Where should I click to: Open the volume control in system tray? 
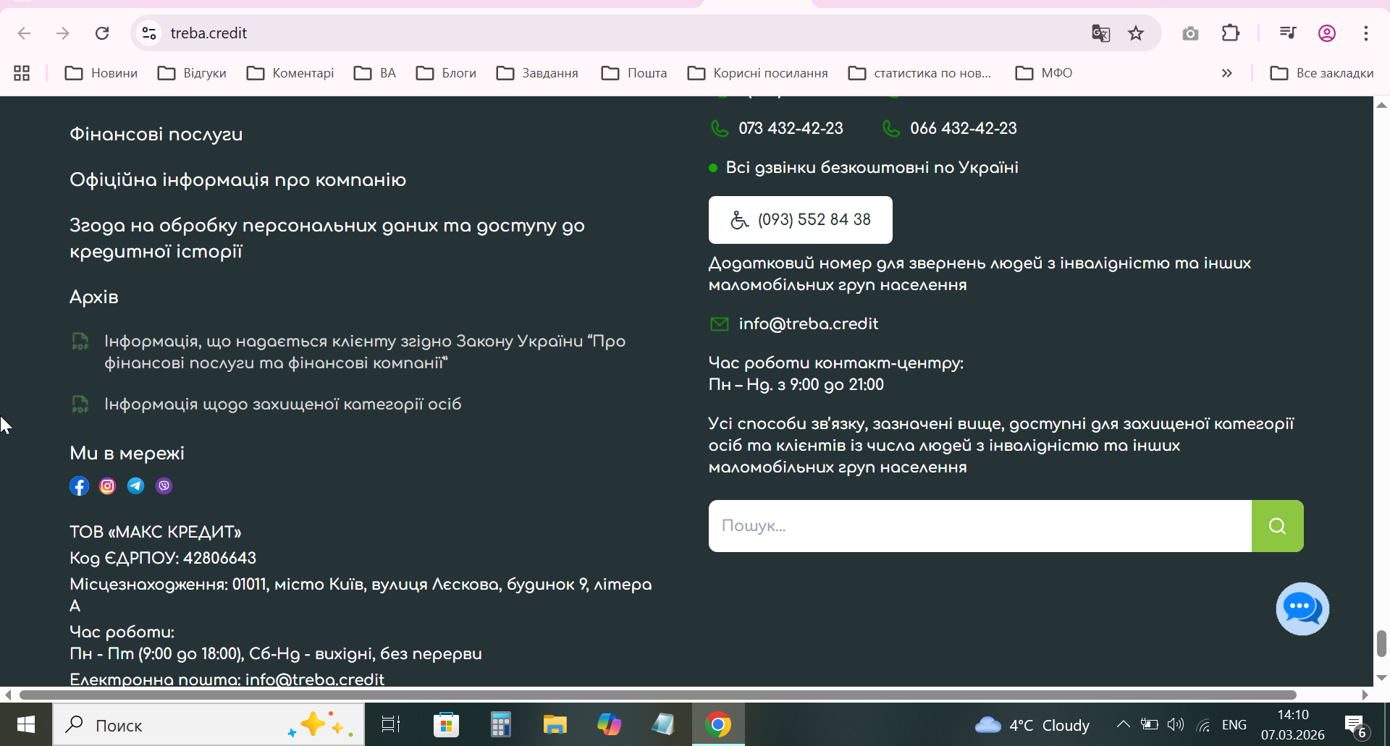pyautogui.click(x=1175, y=724)
